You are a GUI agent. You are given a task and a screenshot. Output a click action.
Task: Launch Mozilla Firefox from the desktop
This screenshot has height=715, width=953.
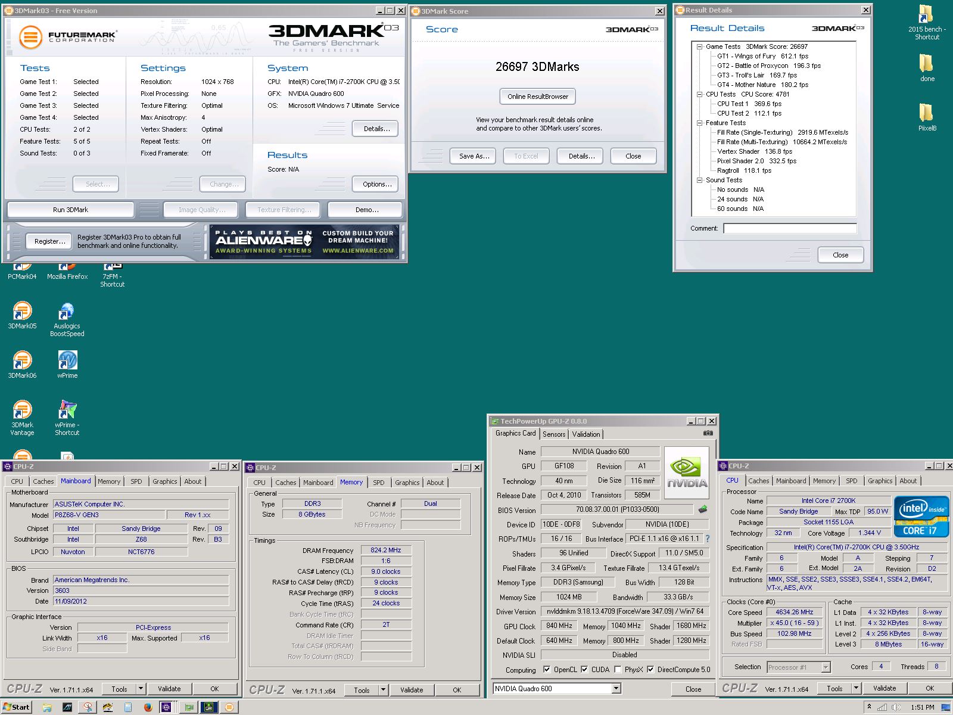[x=67, y=271]
